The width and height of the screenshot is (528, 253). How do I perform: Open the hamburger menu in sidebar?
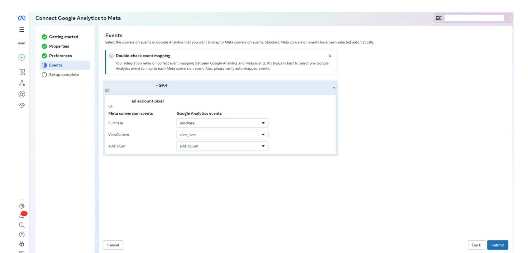(22, 30)
